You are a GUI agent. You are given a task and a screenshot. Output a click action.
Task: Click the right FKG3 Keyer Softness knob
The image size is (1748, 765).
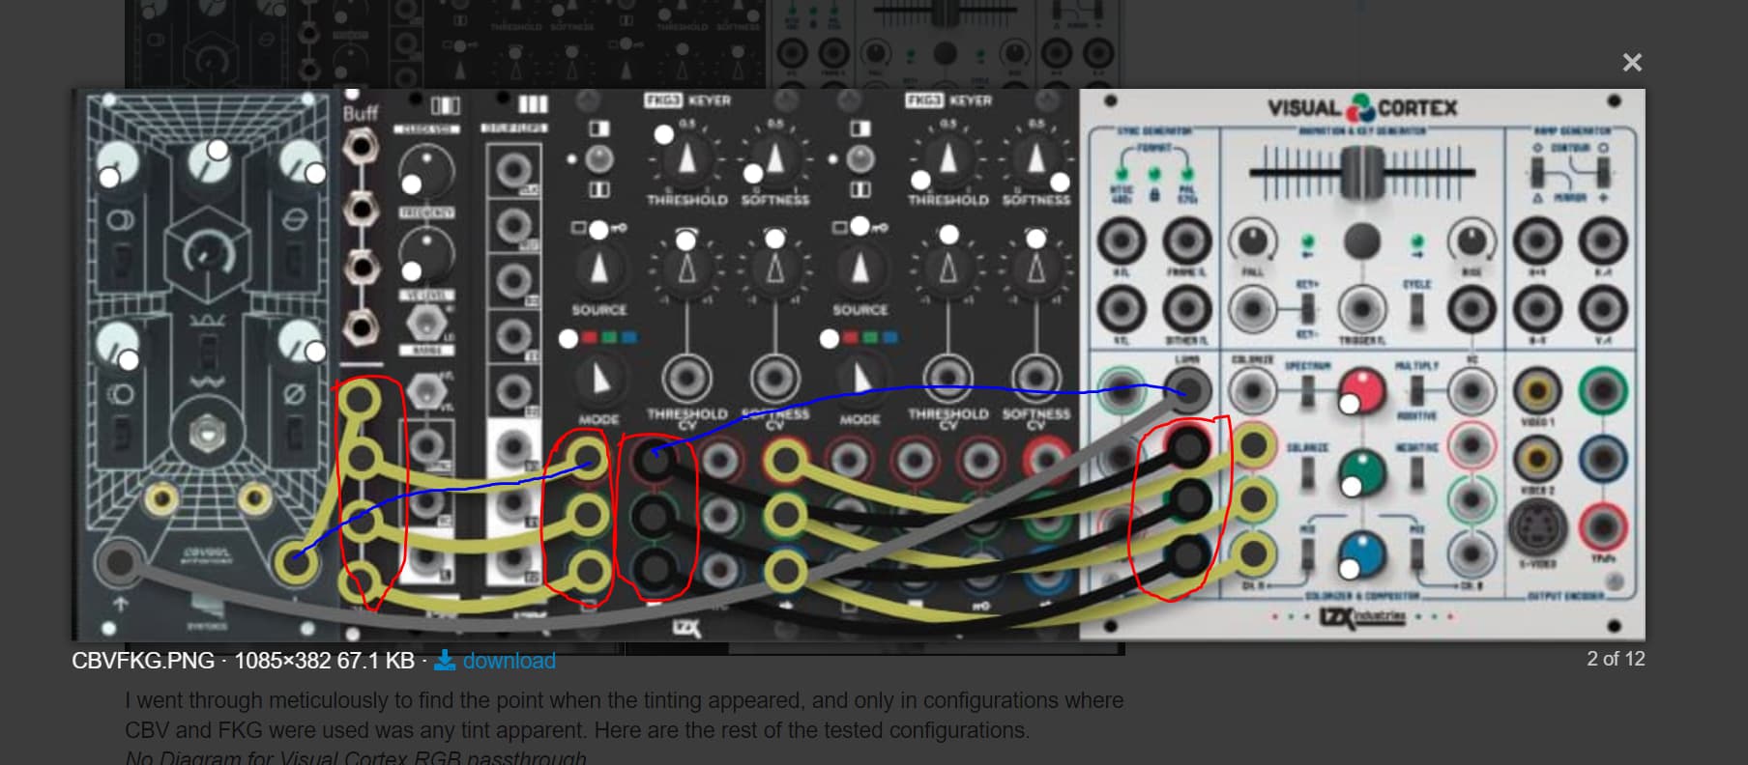pyautogui.click(x=1035, y=157)
